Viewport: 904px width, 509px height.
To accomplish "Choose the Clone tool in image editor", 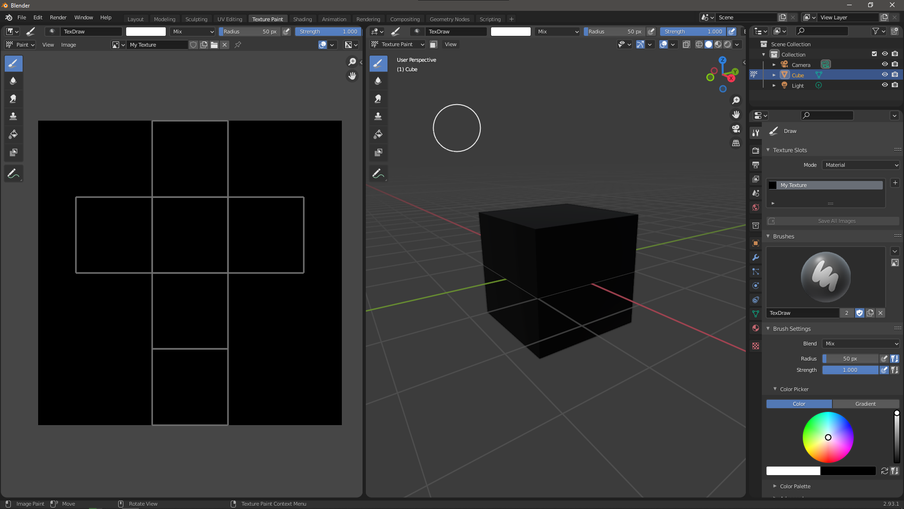I will click(13, 116).
